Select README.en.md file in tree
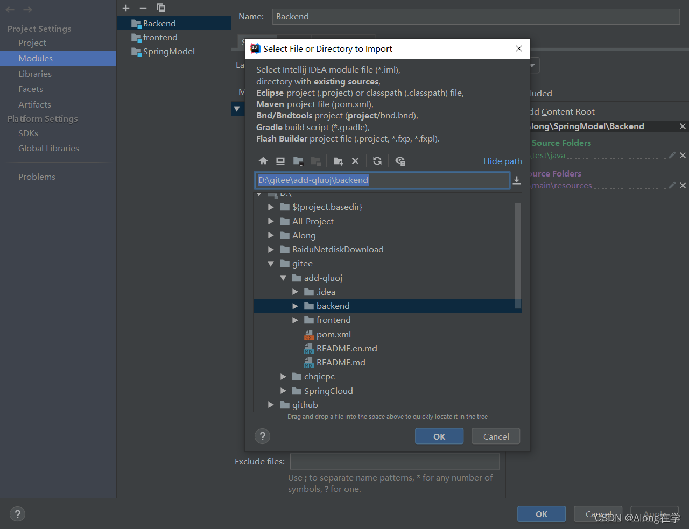Image resolution: width=689 pixels, height=529 pixels. [x=340, y=348]
